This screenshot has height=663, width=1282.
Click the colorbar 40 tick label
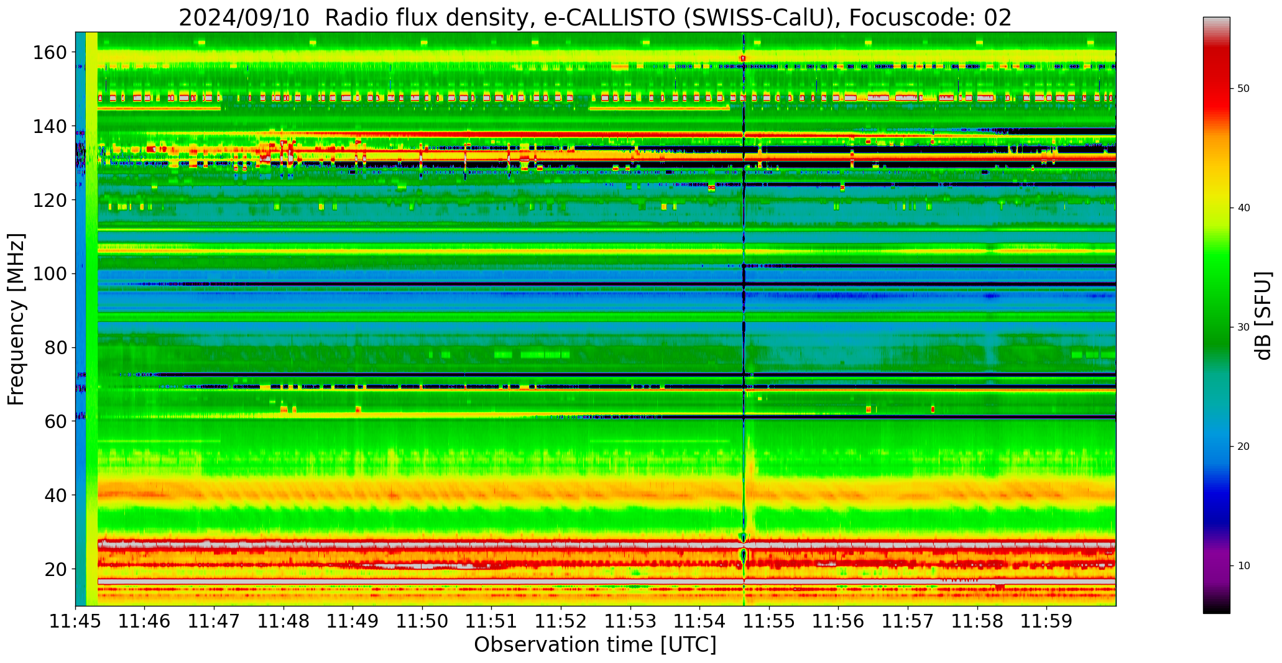[x=1243, y=208]
